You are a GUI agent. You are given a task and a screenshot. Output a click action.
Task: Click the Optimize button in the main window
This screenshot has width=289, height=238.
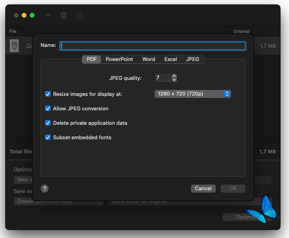click(x=247, y=217)
